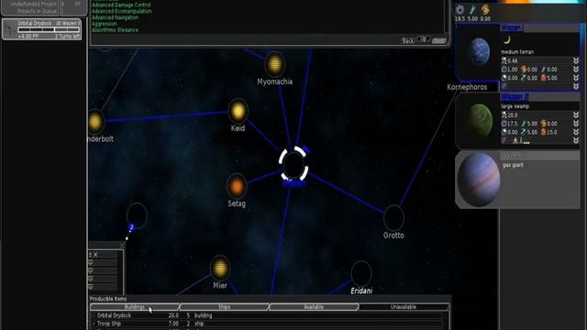The height and width of the screenshot is (330, 587).
Task: Click the industry icon beside 17.5 on Wezen II
Action: coord(504,124)
